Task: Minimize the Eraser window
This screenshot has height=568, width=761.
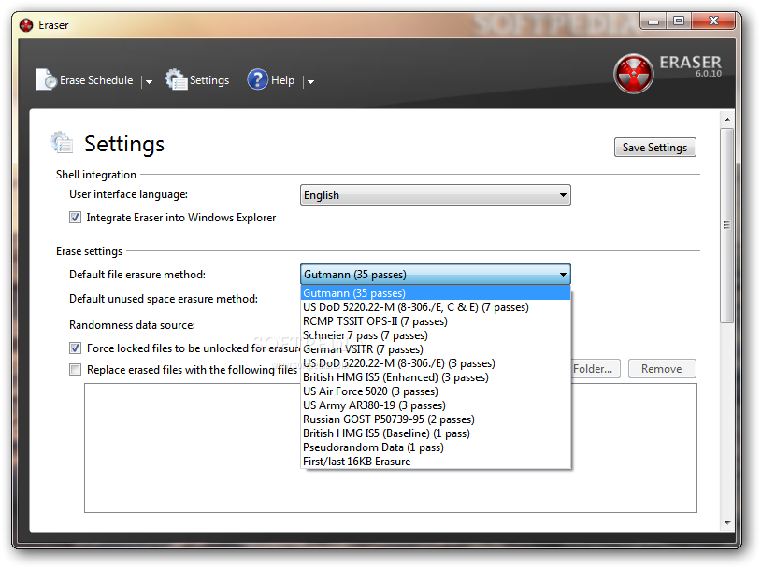Action: click(x=653, y=21)
